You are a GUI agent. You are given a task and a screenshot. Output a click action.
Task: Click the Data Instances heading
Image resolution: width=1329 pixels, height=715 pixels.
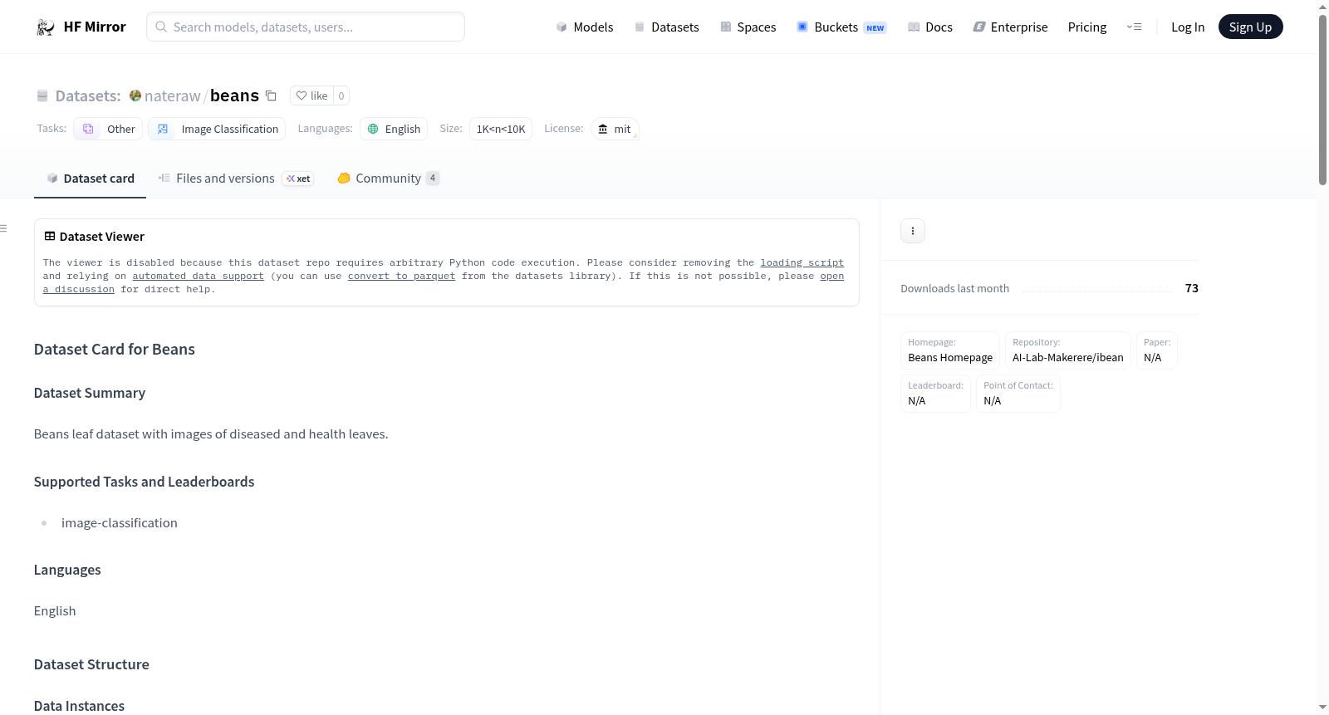pos(79,706)
